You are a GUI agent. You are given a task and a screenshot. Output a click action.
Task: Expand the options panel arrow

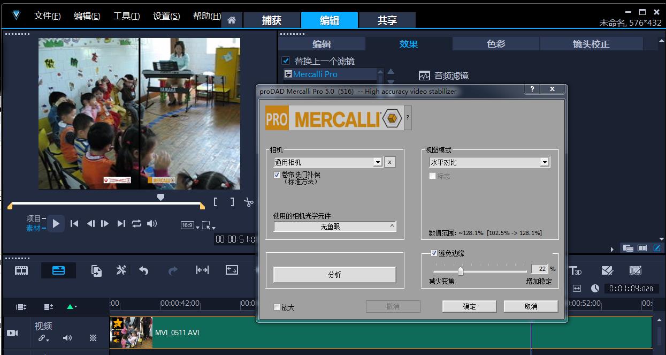coord(612,249)
